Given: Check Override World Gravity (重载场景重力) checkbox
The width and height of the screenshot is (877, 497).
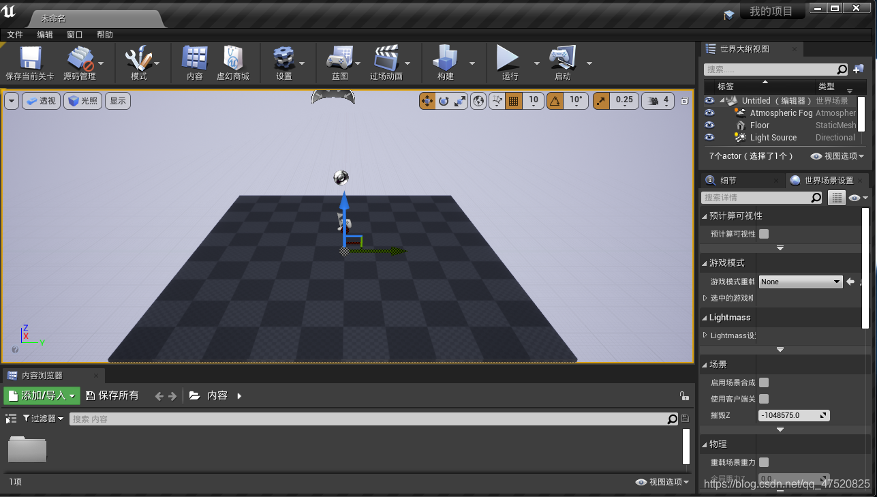Looking at the screenshot, I should pyautogui.click(x=764, y=462).
